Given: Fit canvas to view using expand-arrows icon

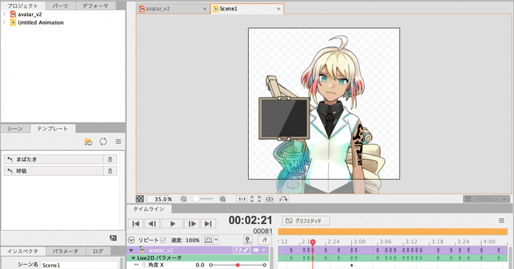Looking at the screenshot, I should point(255,199).
